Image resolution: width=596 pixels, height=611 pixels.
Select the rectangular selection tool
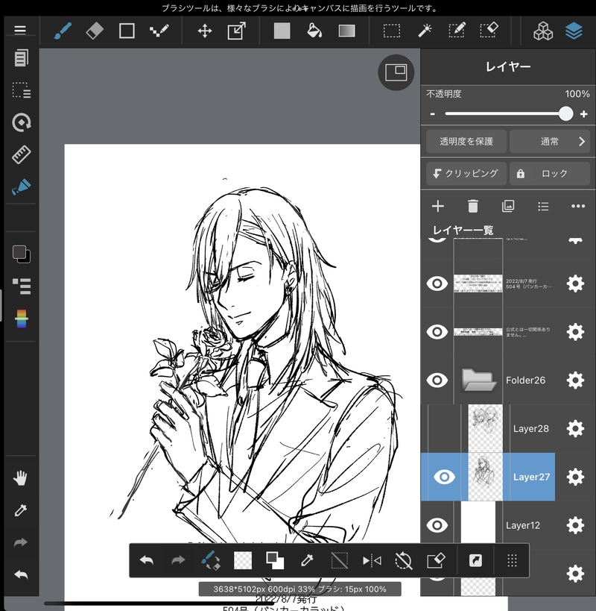[x=392, y=31]
